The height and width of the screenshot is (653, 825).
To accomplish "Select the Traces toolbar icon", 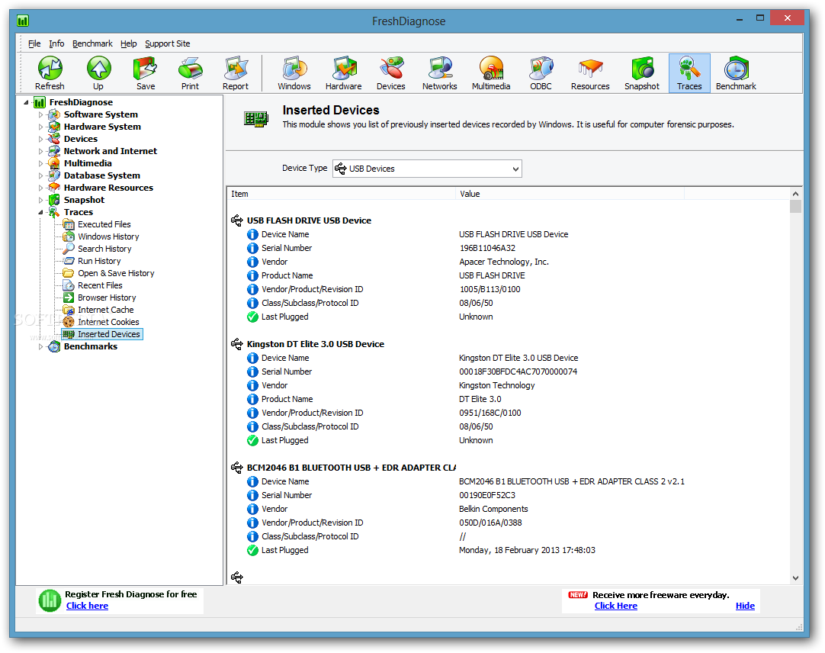I will [689, 73].
